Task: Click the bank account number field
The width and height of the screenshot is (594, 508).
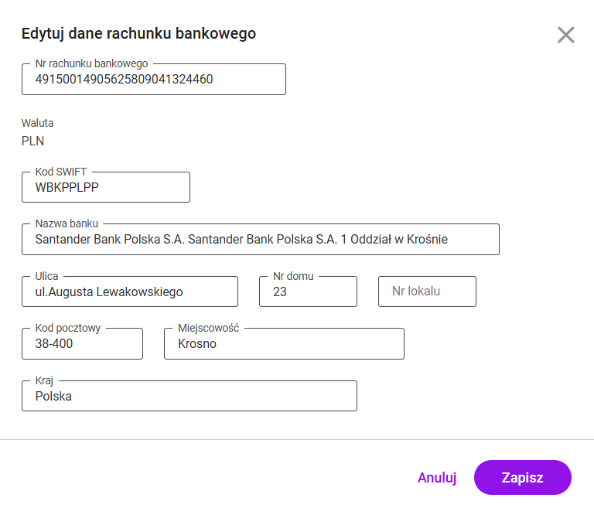Action: [x=153, y=80]
